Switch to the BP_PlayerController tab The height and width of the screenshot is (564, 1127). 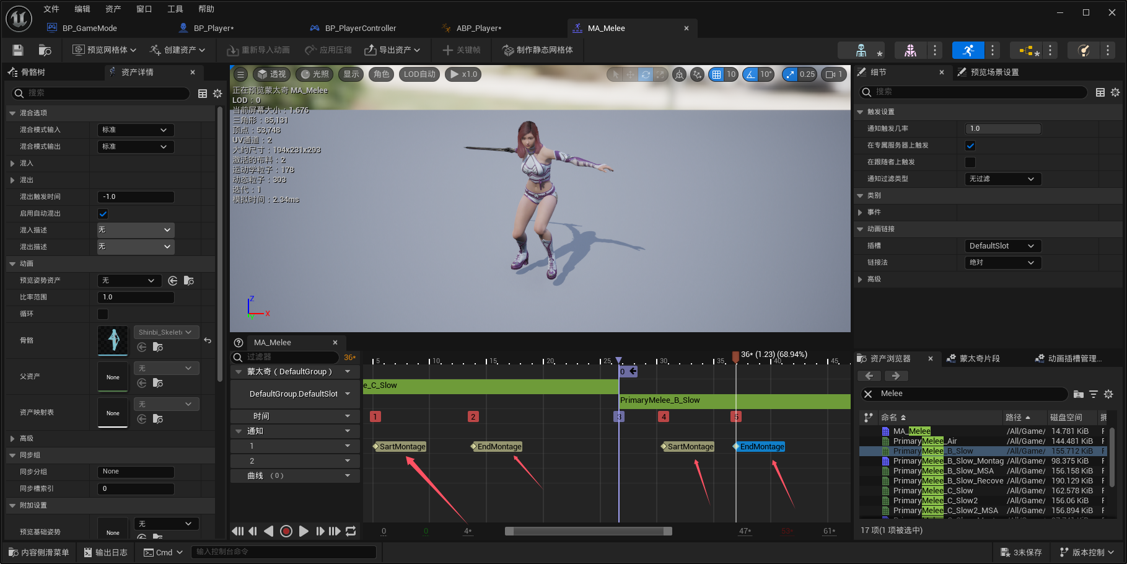tap(360, 29)
